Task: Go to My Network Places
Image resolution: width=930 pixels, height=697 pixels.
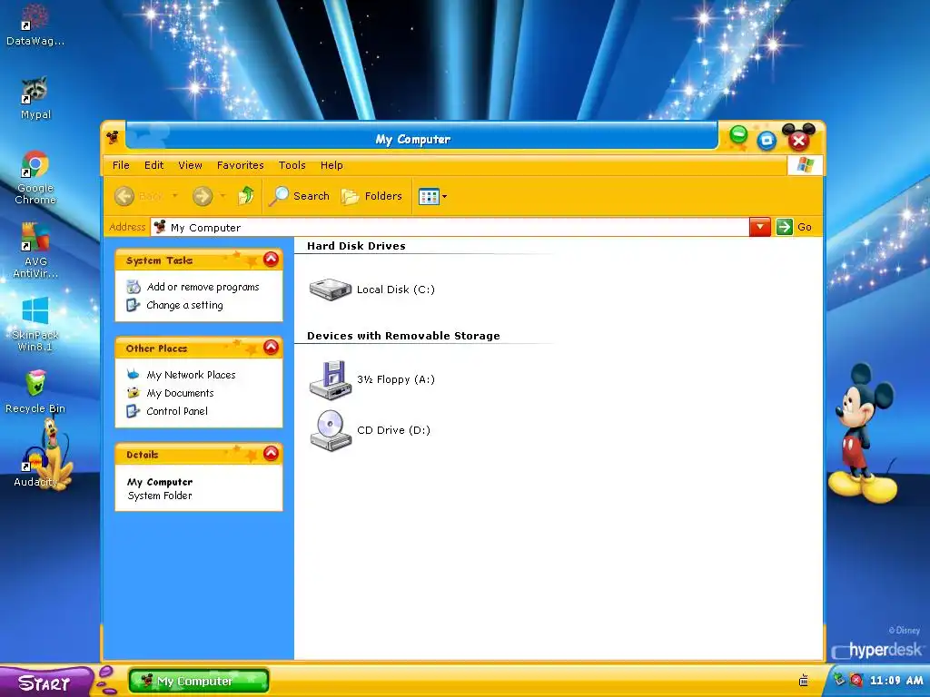Action: 191,375
